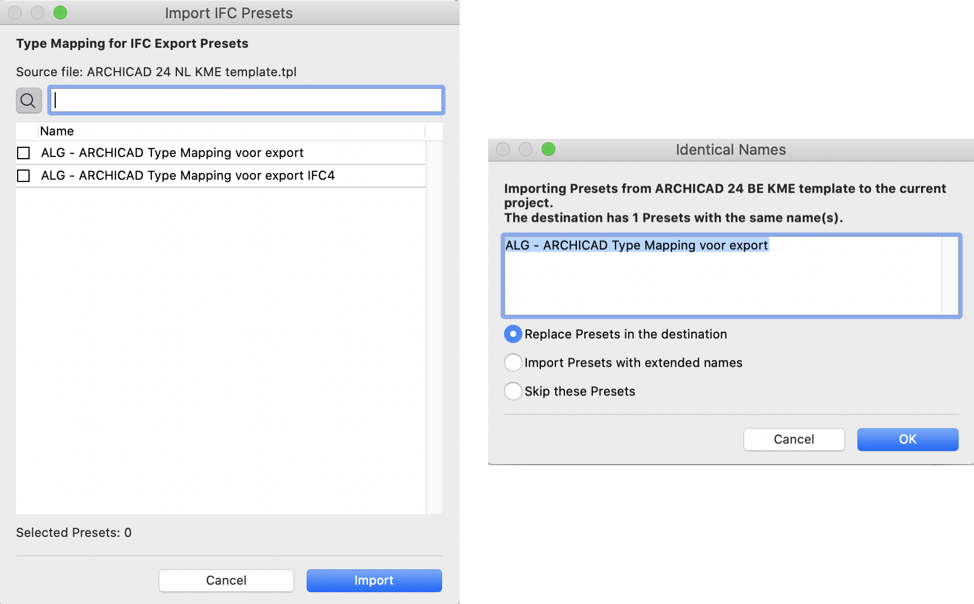
Task: Check ALG - ARCHICAD Type Mapping voor export
Action: click(23, 153)
